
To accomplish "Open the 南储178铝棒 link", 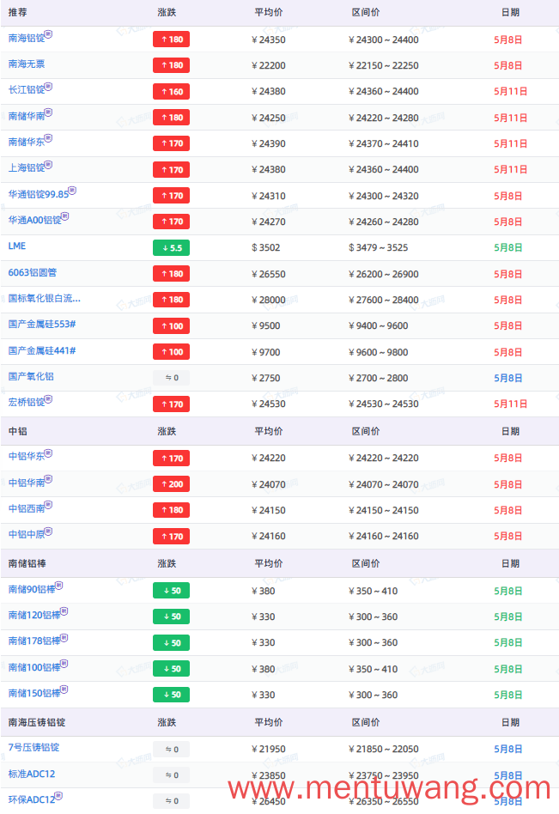I will (34, 641).
